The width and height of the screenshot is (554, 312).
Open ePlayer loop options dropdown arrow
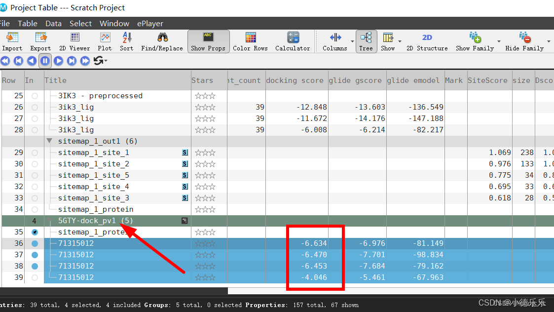click(106, 61)
